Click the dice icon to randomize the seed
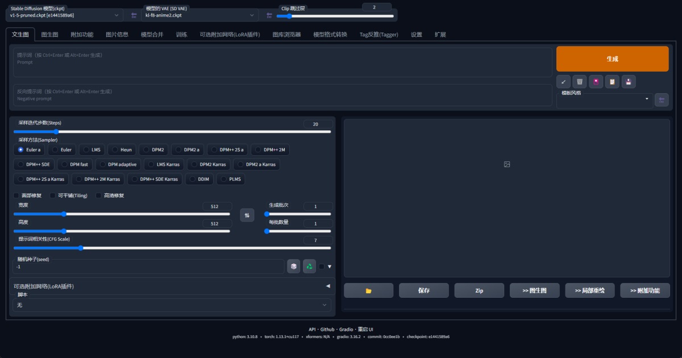Viewport: 682px width, 358px height. (293, 266)
